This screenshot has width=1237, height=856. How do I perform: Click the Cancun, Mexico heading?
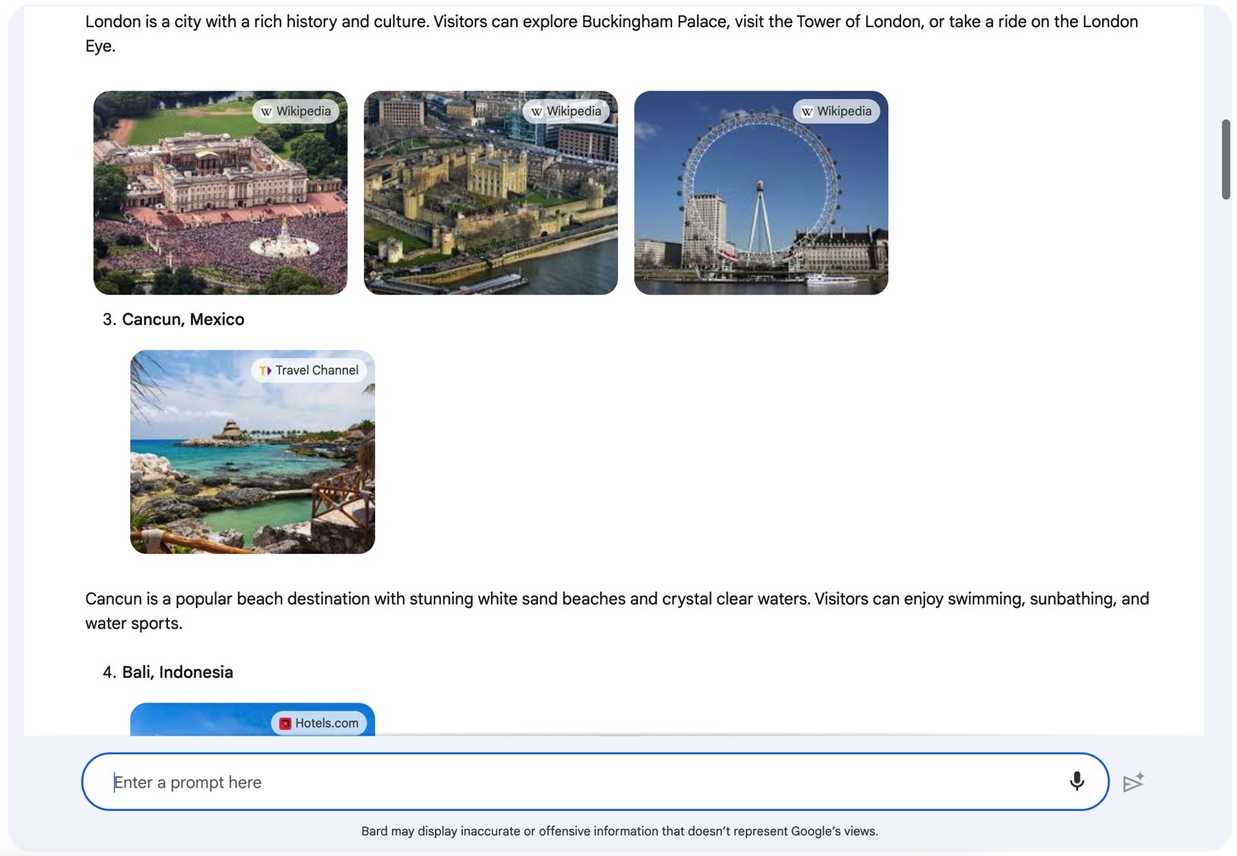(x=183, y=320)
